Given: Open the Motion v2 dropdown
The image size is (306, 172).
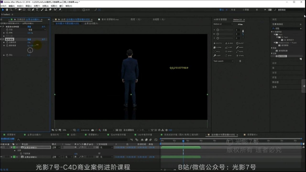Looking at the screenshot, I should 223,24.
